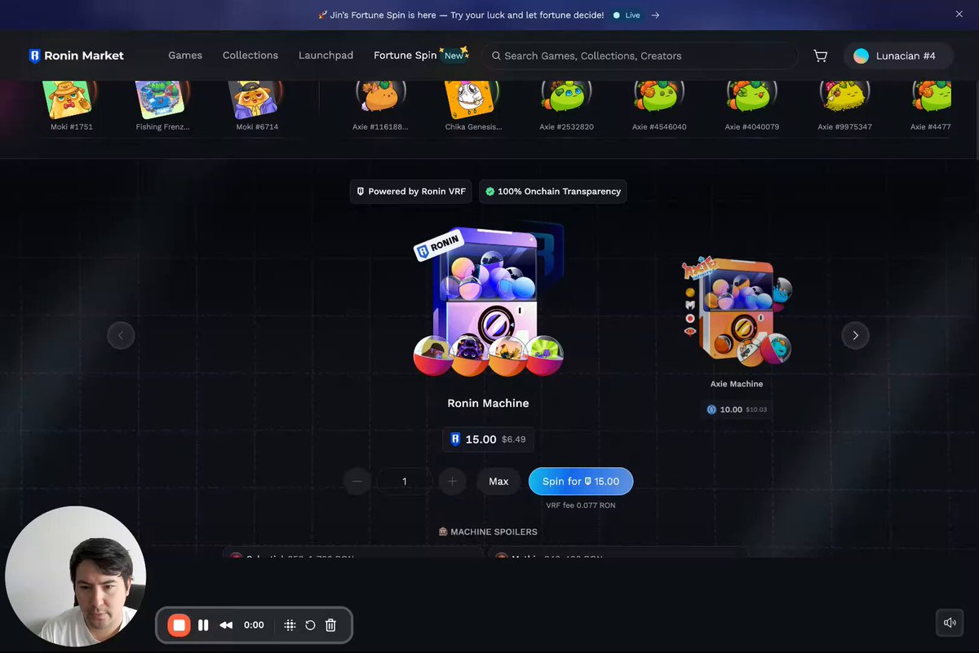Restart the recording
The height and width of the screenshot is (653, 979).
click(310, 625)
